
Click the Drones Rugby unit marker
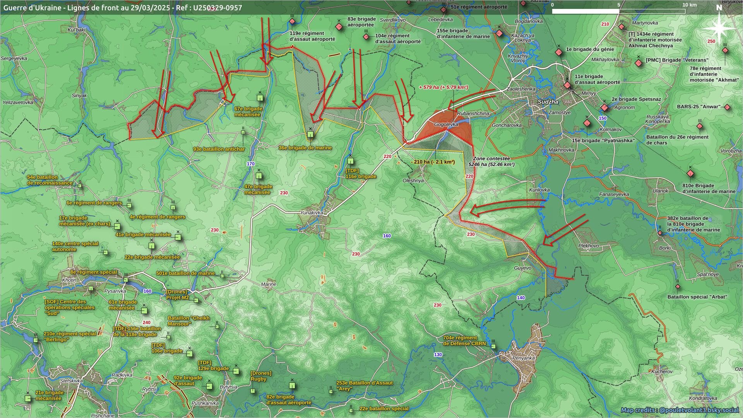(253, 391)
